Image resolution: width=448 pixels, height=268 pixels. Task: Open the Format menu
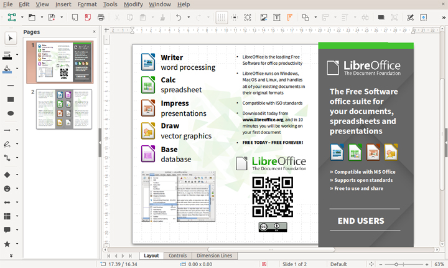[87, 4]
